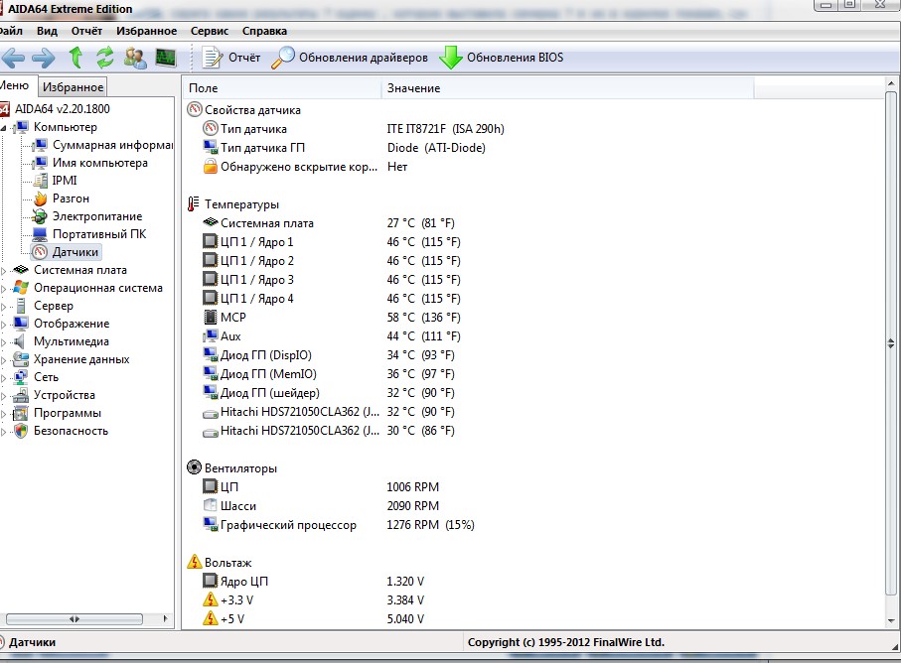The height and width of the screenshot is (663, 901).
Task: Click the ЦП 1 / Ядро 1 chip icon
Action: click(211, 241)
